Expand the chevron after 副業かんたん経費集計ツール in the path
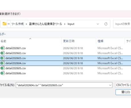 [65, 24]
